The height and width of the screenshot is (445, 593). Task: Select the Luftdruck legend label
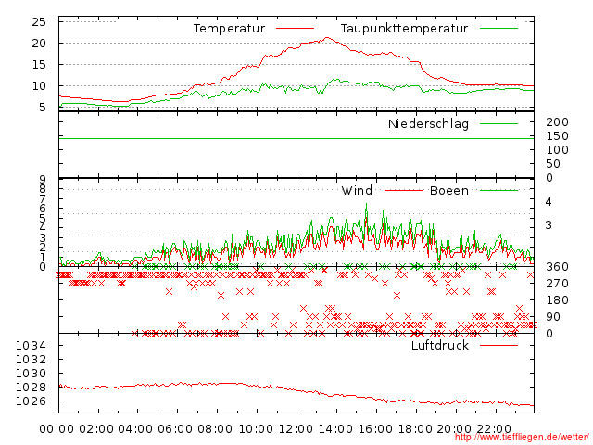point(440,345)
